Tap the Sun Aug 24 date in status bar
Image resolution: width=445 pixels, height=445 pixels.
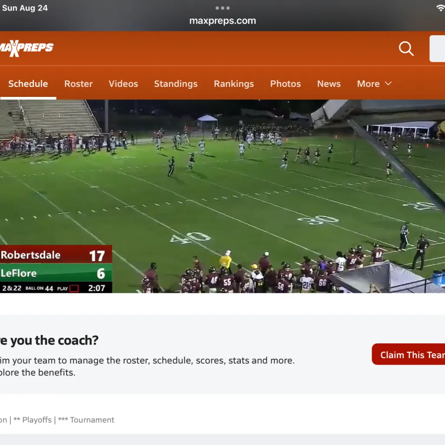(x=25, y=8)
